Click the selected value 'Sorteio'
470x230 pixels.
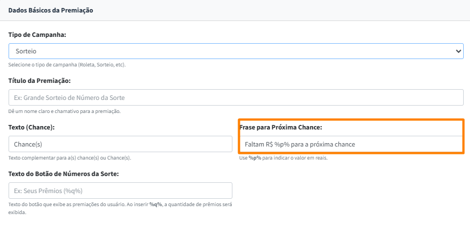pyautogui.click(x=26, y=51)
